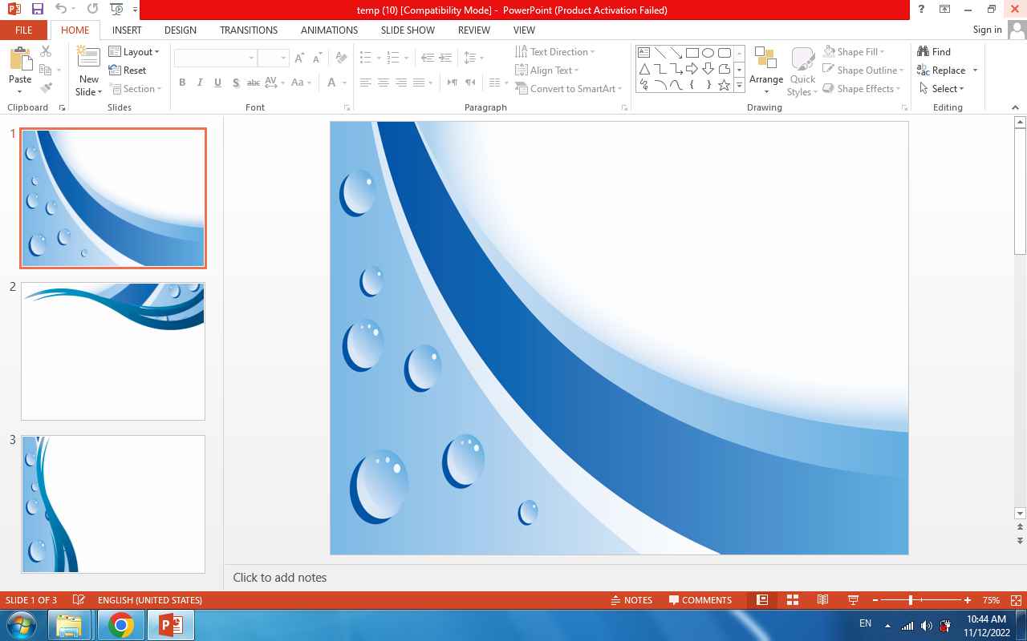Switch to the TRANSITIONS tab
Viewport: 1027px width, 641px height.
click(249, 30)
